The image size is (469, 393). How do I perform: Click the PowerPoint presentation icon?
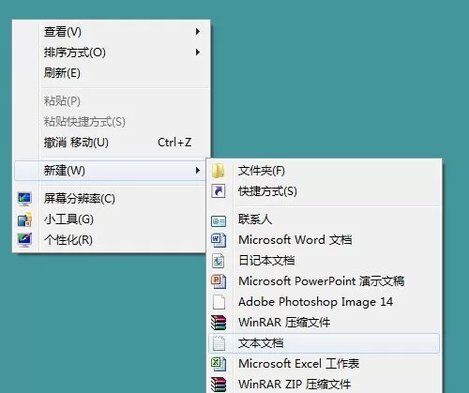coord(219,281)
